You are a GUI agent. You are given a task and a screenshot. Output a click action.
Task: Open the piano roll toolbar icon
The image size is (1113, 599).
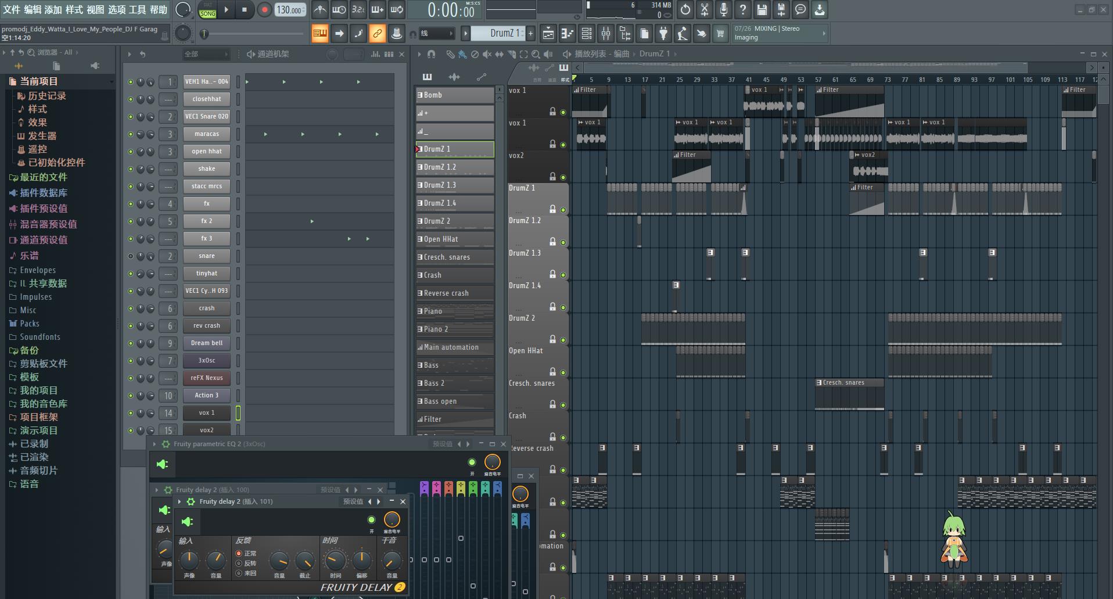pos(567,34)
